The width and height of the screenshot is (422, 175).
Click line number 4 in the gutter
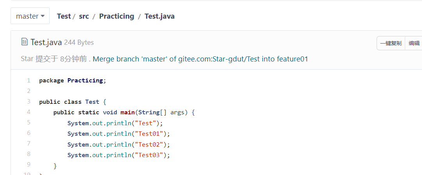(29, 112)
